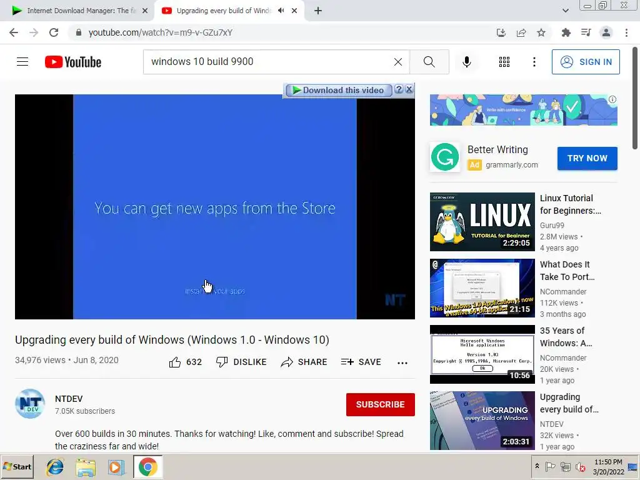The image size is (640, 480).
Task: Click Chrome icon in taskbar
Action: pos(147,467)
